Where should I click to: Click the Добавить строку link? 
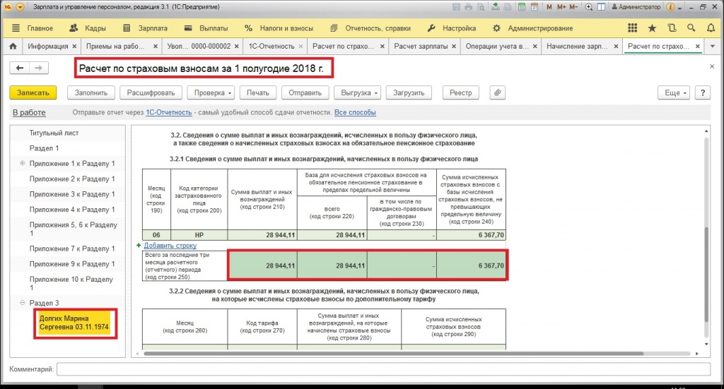170,246
